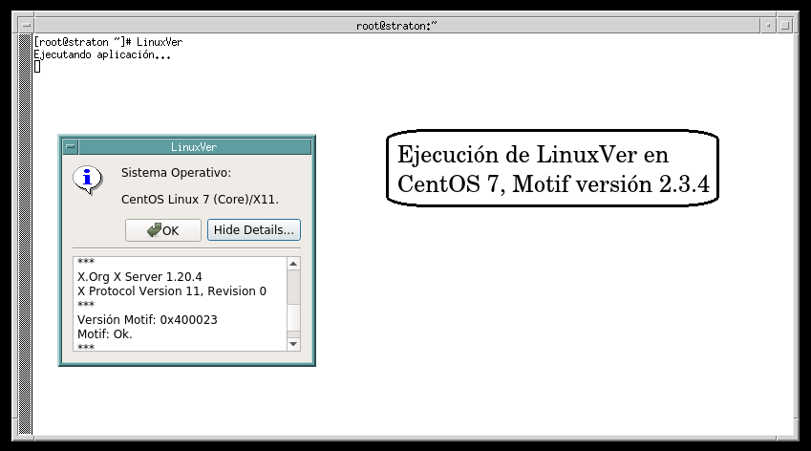Image resolution: width=811 pixels, height=451 pixels.
Task: Open the terminal window menu button
Action: [x=27, y=26]
